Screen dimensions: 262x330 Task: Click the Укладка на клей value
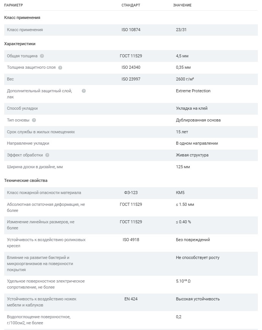192,108
